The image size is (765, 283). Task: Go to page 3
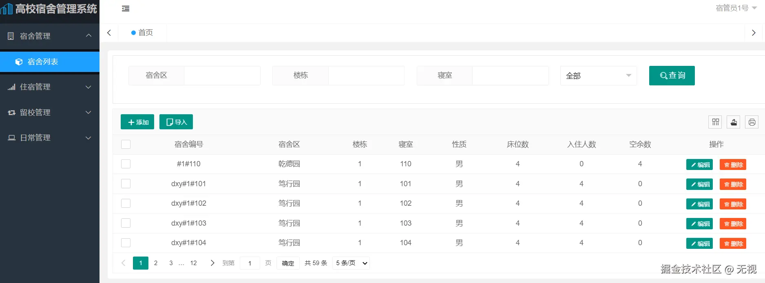(x=171, y=263)
